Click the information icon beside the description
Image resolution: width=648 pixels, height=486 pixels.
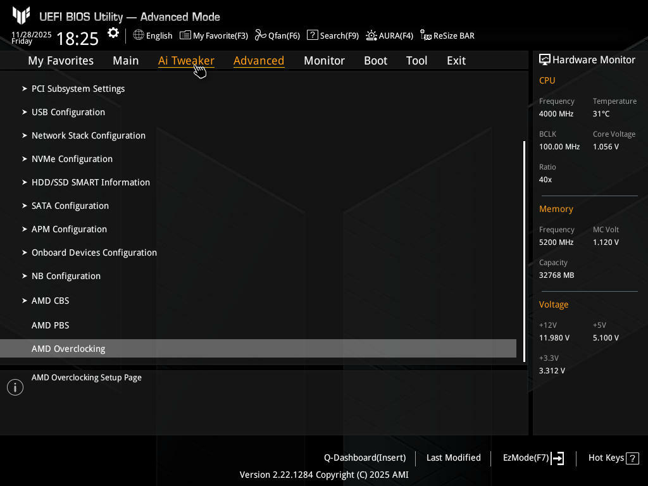(x=15, y=387)
